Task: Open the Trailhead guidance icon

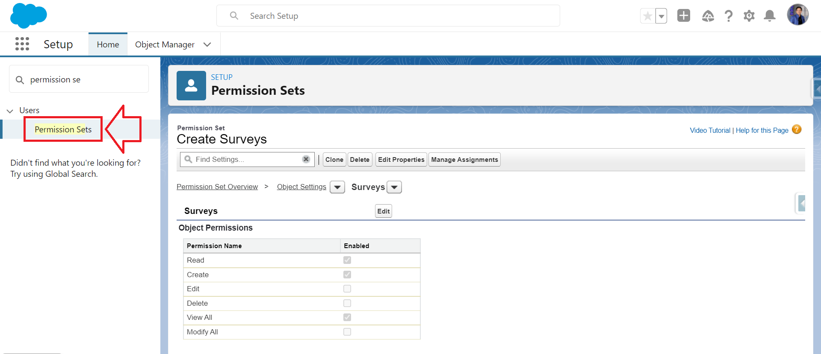Action: point(708,16)
